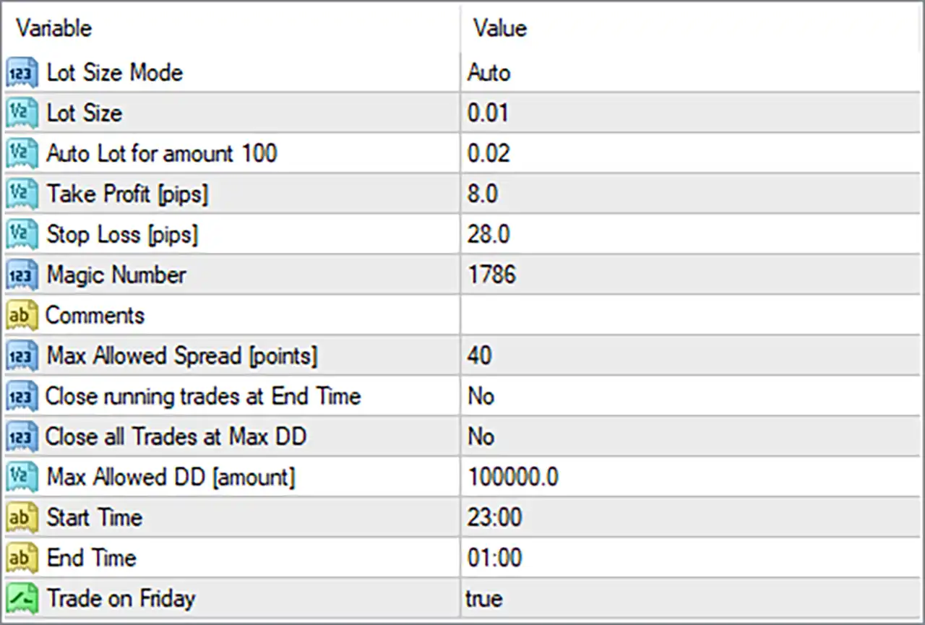This screenshot has height=625, width=925.
Task: Select the 'Auto Lot for amount 100' label
Action: pos(162,154)
